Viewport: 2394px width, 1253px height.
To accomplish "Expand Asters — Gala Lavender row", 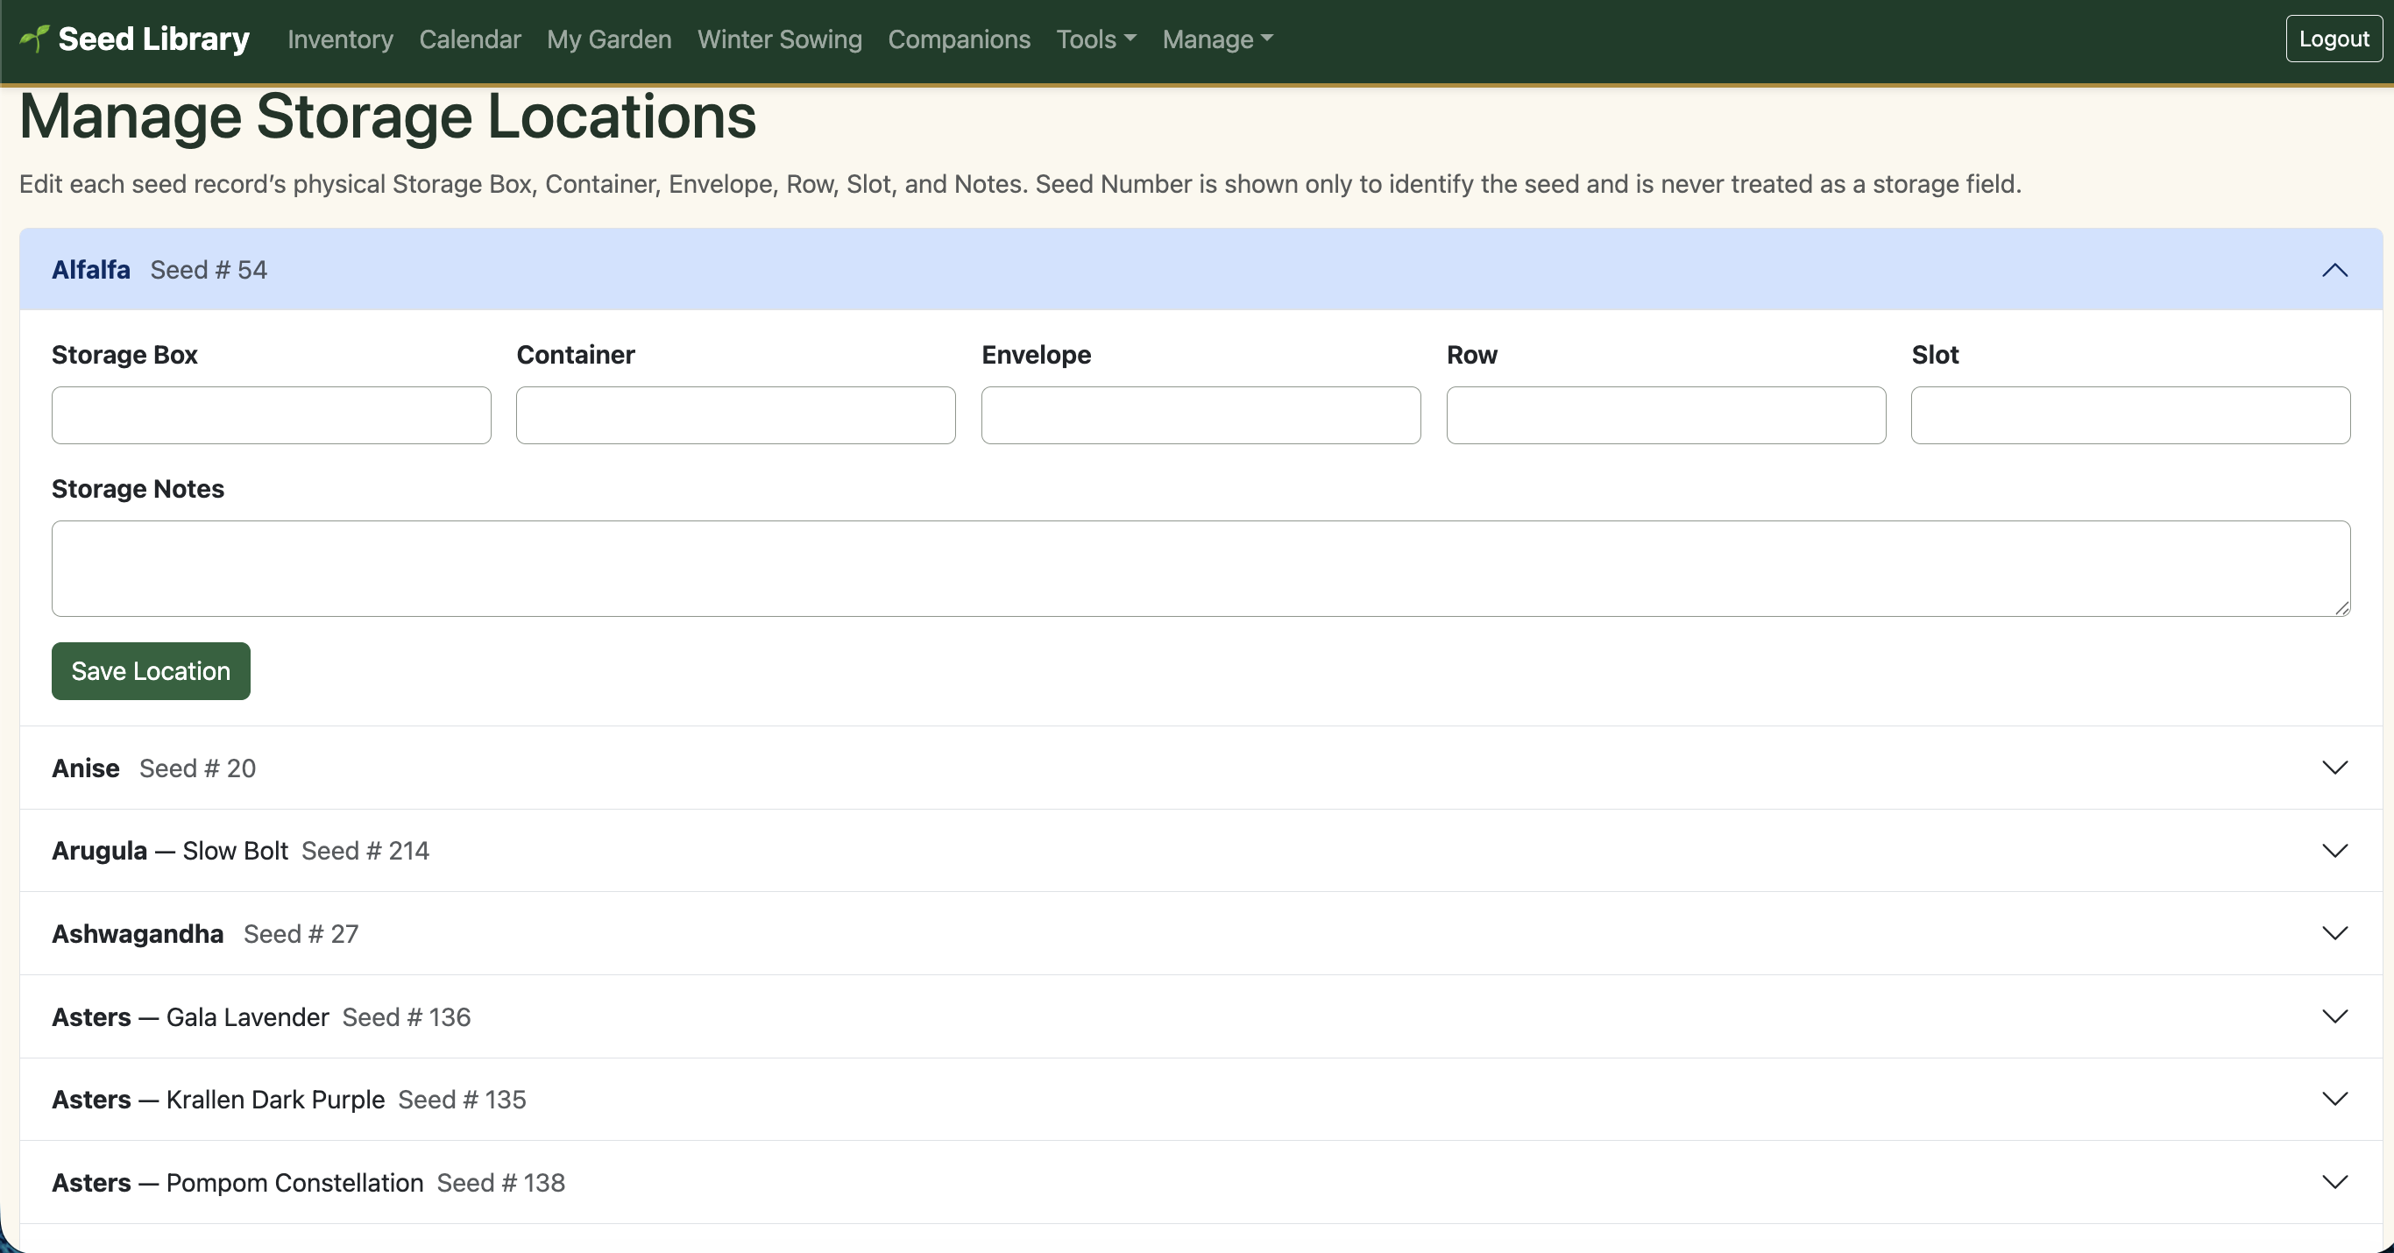I will pyautogui.click(x=1201, y=1017).
